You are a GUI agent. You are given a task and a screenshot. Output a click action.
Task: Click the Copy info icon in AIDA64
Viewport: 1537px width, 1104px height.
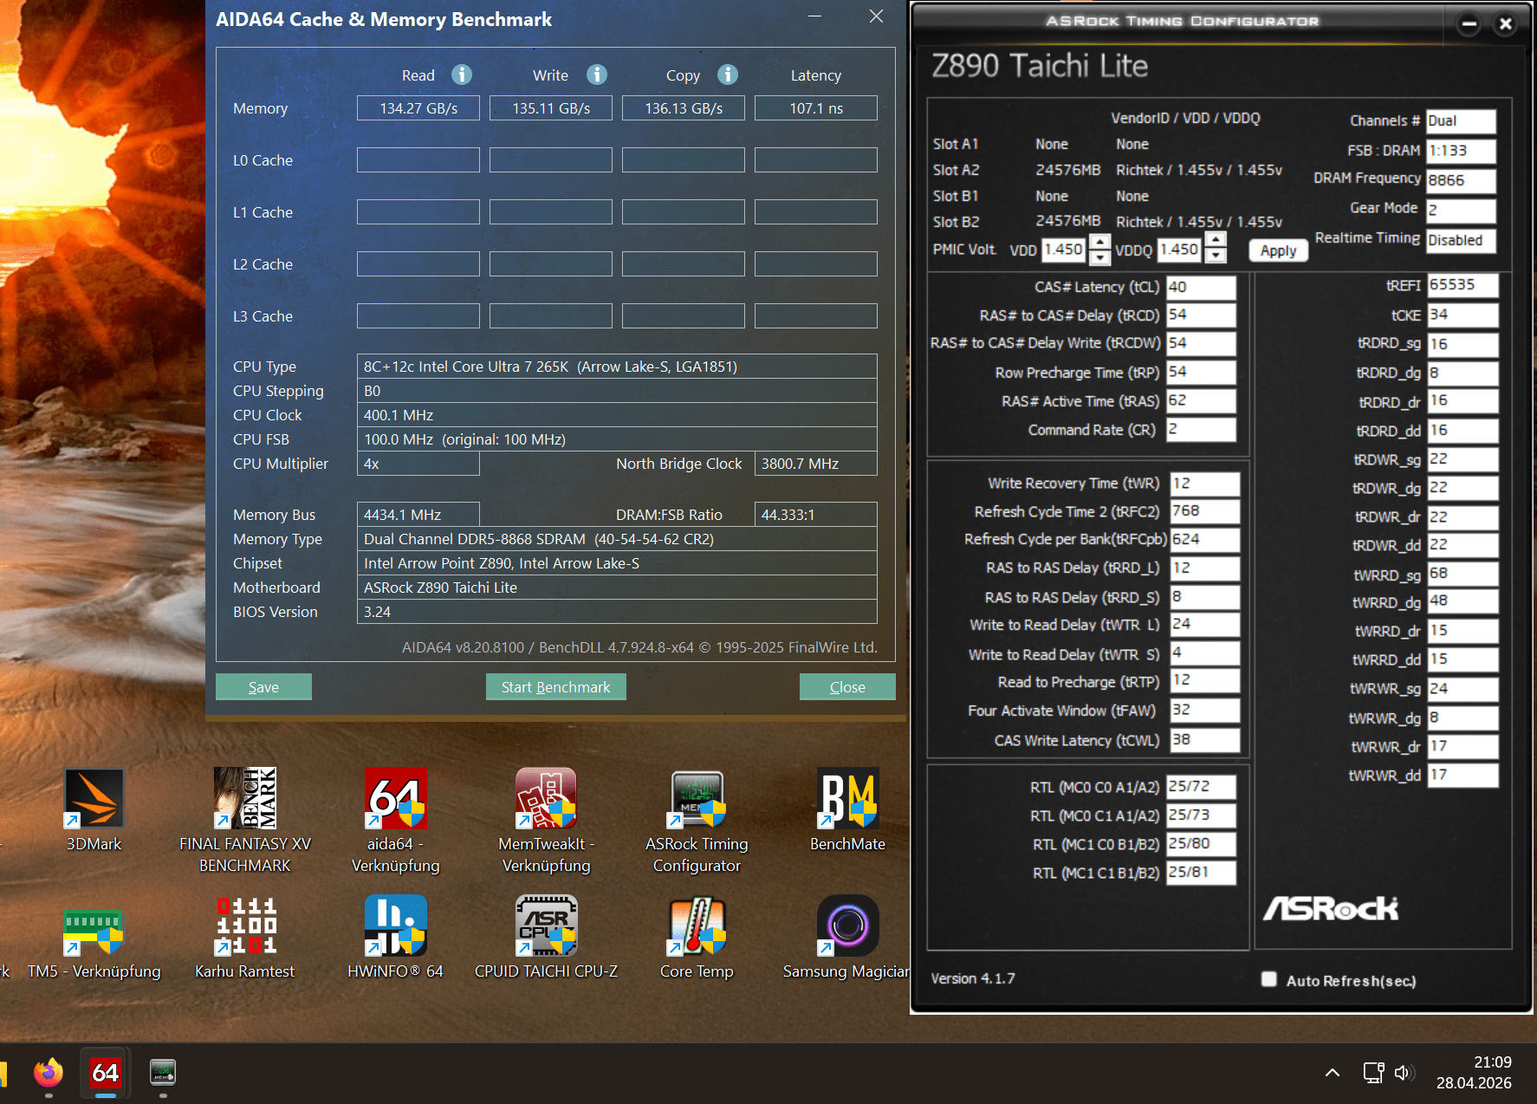click(x=728, y=75)
